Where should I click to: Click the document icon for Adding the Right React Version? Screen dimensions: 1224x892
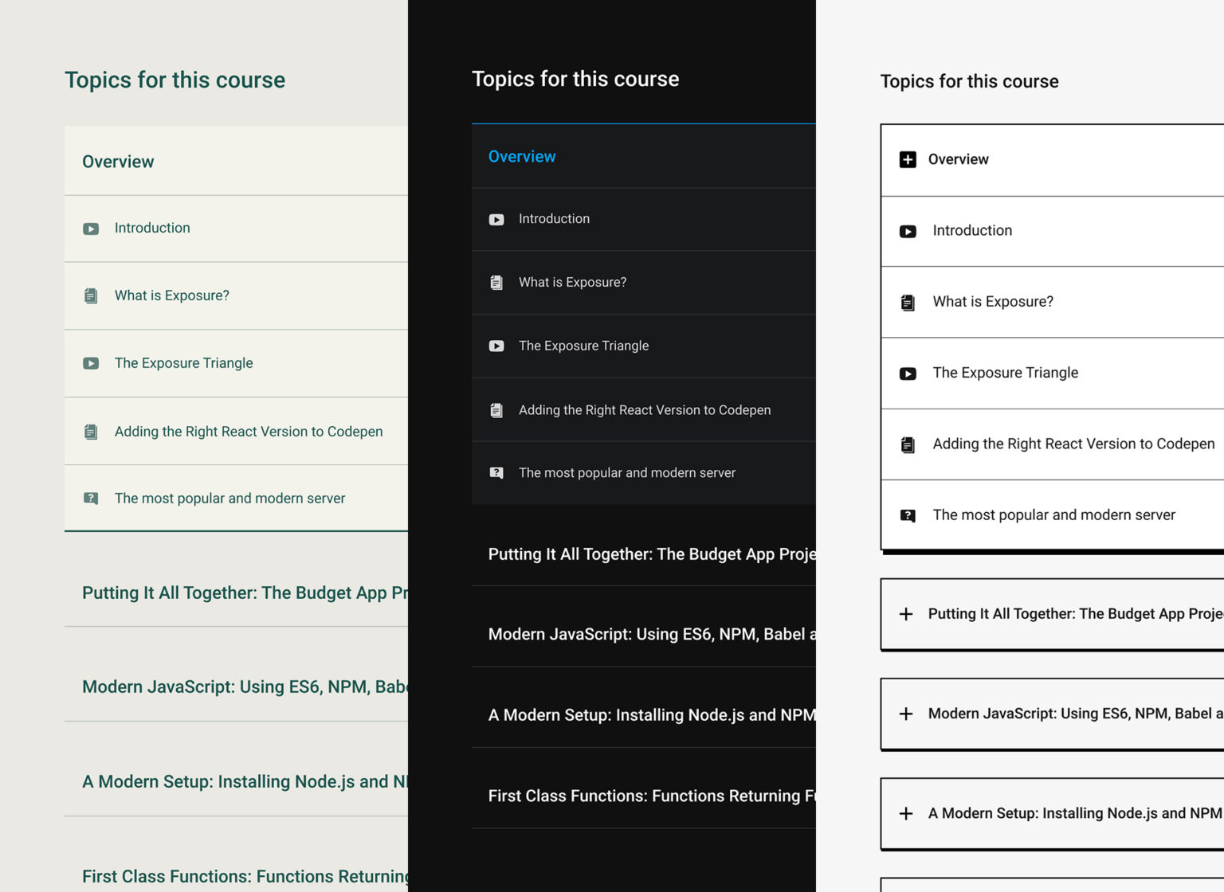click(91, 431)
